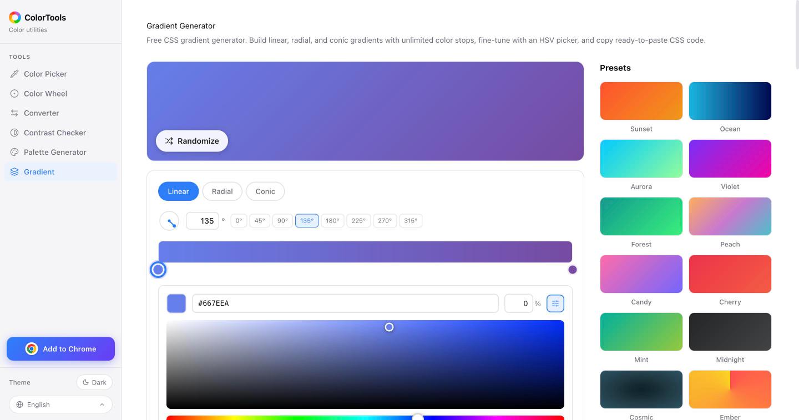Click the Gradient layers icon
799x420 pixels.
pyautogui.click(x=14, y=172)
